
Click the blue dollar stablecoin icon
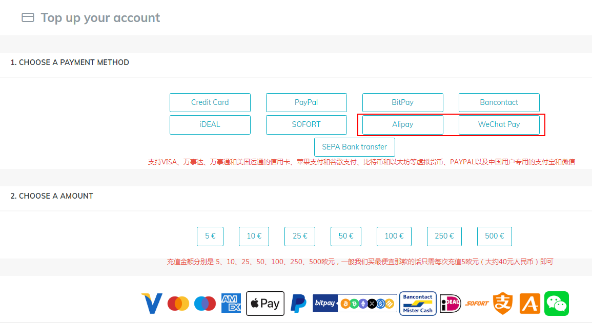[x=380, y=304]
